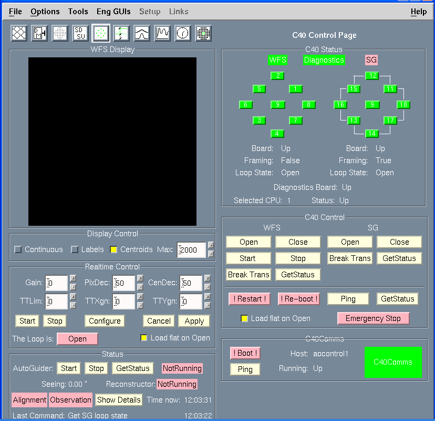435x421 pixels.
Task: Click the PixDec input field
Action: pos(124,283)
